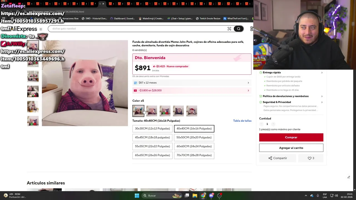This screenshot has width=356, height=200.
Task: Add item to wishlist with heart button
Action: coord(311,158)
